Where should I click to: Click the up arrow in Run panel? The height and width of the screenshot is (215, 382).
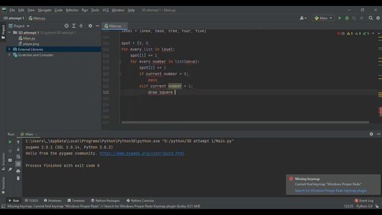click(x=18, y=142)
